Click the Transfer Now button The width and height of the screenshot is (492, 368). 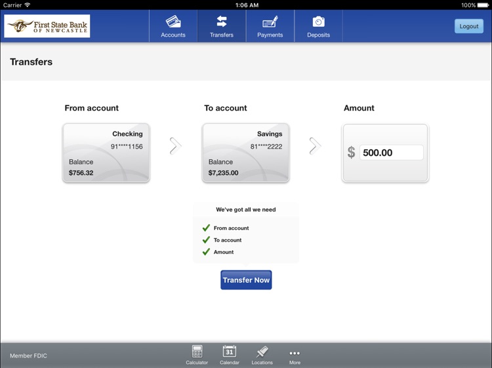pyautogui.click(x=246, y=280)
